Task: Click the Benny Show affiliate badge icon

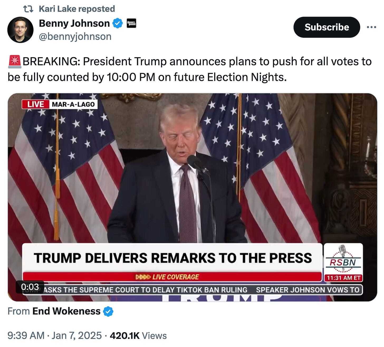Action: pos(131,23)
